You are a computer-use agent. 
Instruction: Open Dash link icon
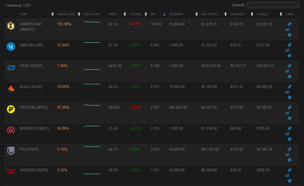point(290,66)
